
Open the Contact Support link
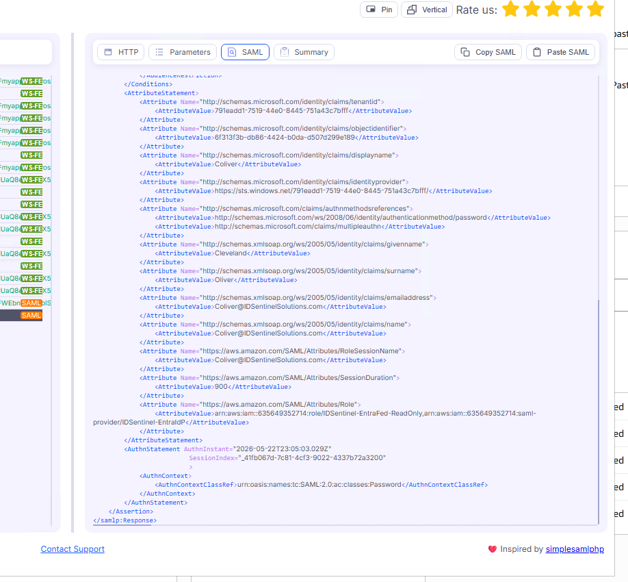pos(73,549)
